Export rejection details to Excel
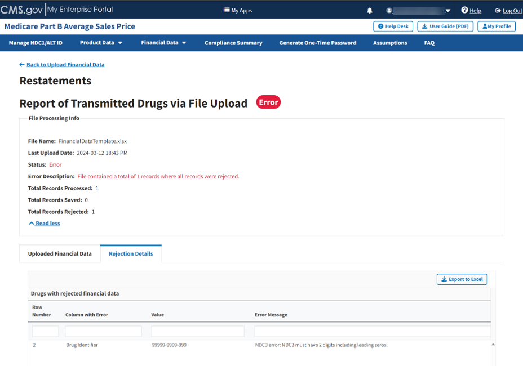Viewport: 523px width, 366px height. point(462,279)
